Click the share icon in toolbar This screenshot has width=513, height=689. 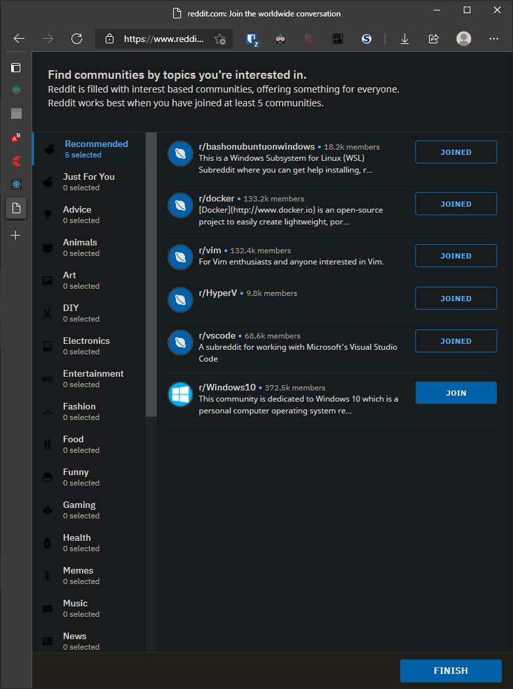434,39
